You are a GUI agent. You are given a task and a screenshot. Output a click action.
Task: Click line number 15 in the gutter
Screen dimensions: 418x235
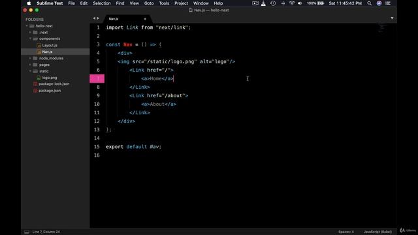coord(97,147)
